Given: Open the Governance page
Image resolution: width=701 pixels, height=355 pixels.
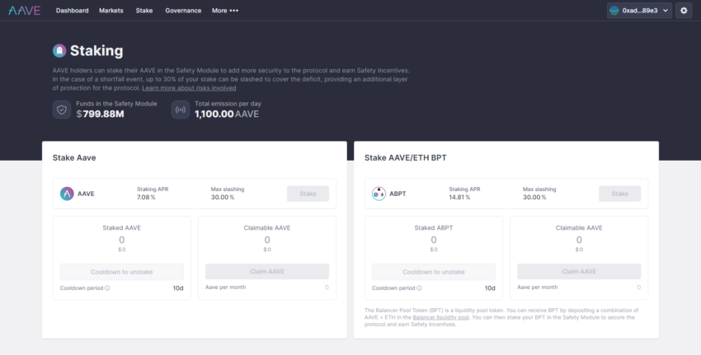Looking at the screenshot, I should [x=183, y=10].
